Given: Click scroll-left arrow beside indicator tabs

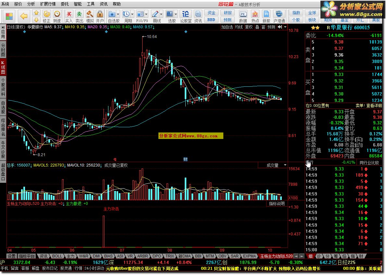Looking at the screenshot, I should coord(296,256).
